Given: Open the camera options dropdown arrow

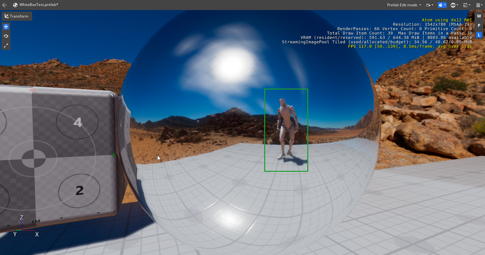Looking at the screenshot, I should [x=433, y=5].
